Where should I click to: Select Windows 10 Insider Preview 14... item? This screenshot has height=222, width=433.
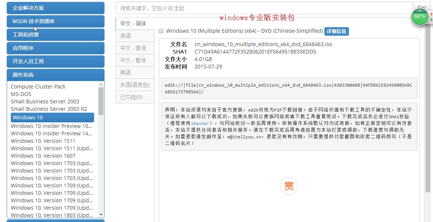click(x=51, y=133)
